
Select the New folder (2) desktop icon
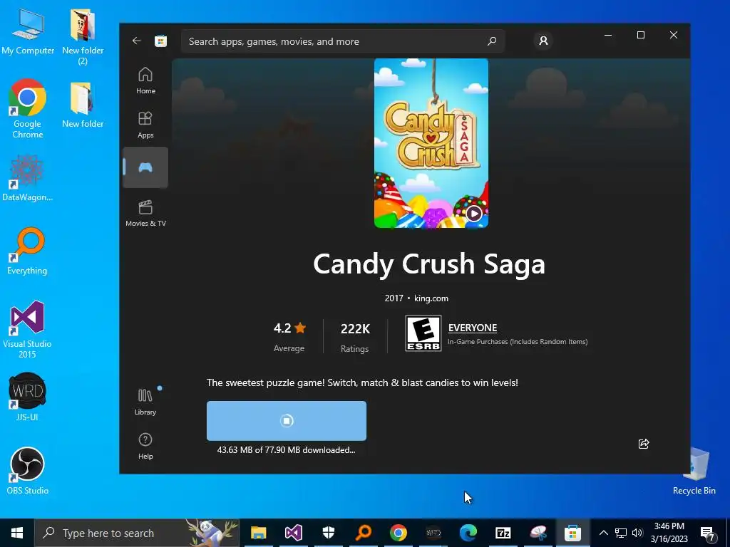(83, 37)
